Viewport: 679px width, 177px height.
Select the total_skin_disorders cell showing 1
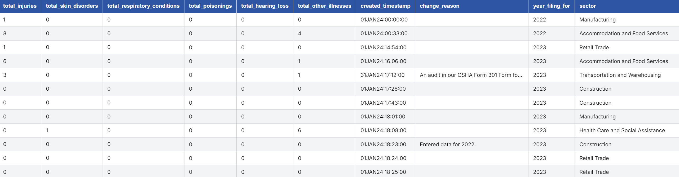(x=47, y=130)
